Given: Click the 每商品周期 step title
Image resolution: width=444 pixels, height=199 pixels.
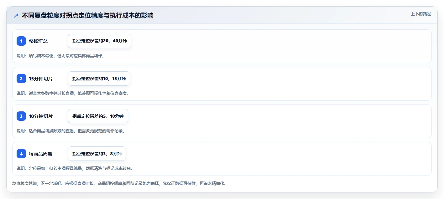Looking at the screenshot, I should [40, 154].
